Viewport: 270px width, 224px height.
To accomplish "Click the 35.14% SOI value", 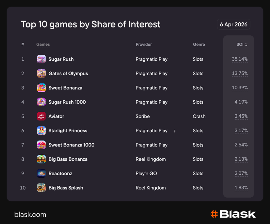I will coord(239,59).
